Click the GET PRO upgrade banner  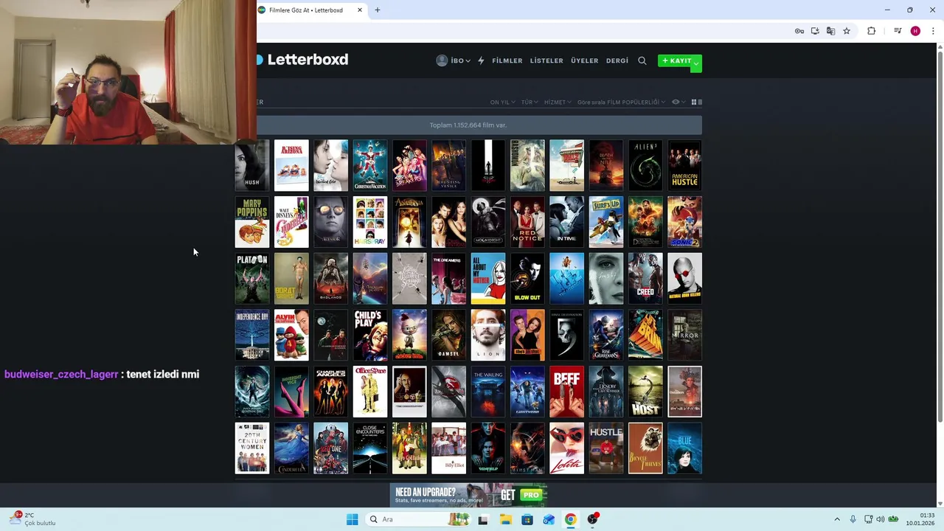click(x=468, y=495)
